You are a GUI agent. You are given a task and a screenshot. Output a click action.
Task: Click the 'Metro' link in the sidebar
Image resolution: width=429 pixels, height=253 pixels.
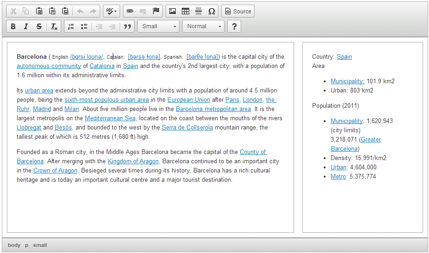[338, 177]
